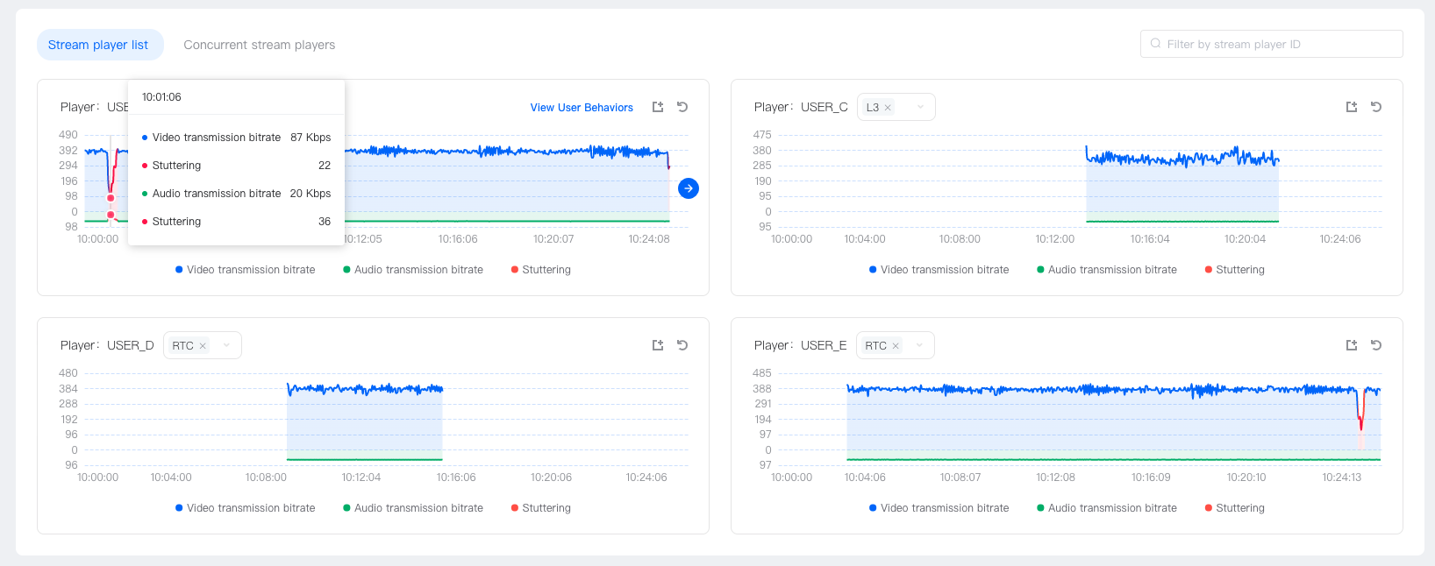The image size is (1435, 566).
Task: Click export icon in first player chart
Action: pyautogui.click(x=657, y=107)
